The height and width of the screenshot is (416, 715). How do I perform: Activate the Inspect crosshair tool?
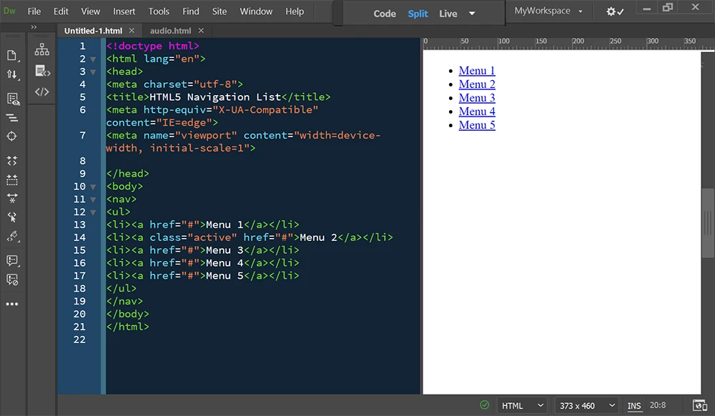point(12,137)
